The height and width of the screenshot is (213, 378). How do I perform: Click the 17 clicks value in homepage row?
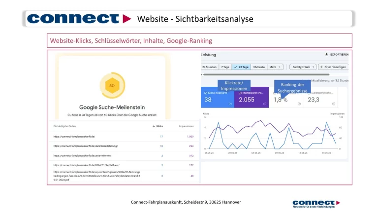(x=161, y=137)
